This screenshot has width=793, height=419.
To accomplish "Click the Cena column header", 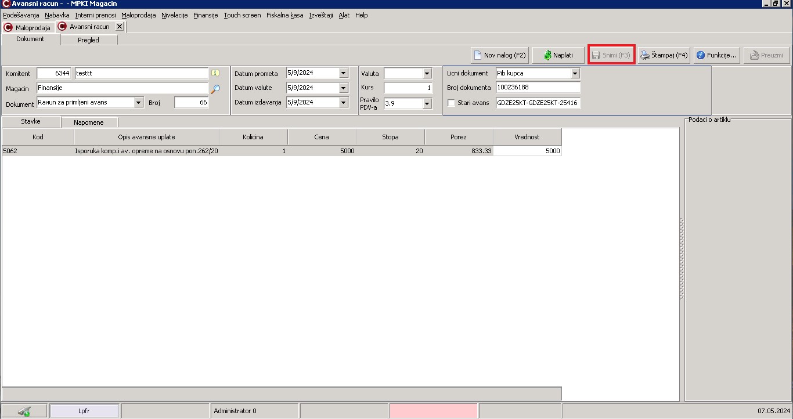I will (x=322, y=137).
